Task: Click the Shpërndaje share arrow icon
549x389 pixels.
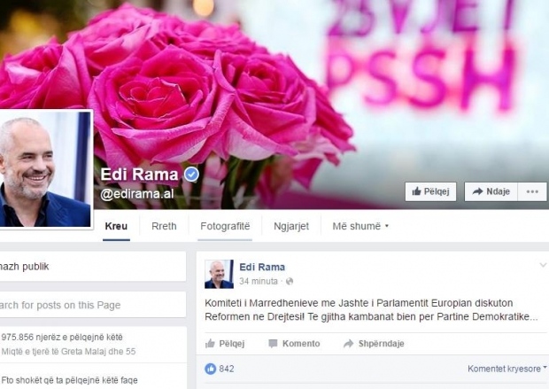Action: [x=348, y=344]
